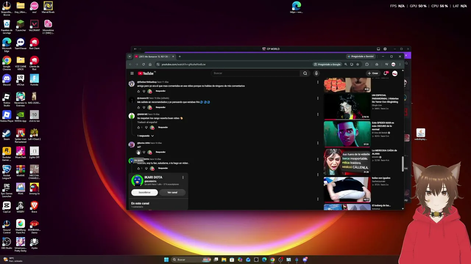Click the CP WORLD window back arrow

click(135, 49)
